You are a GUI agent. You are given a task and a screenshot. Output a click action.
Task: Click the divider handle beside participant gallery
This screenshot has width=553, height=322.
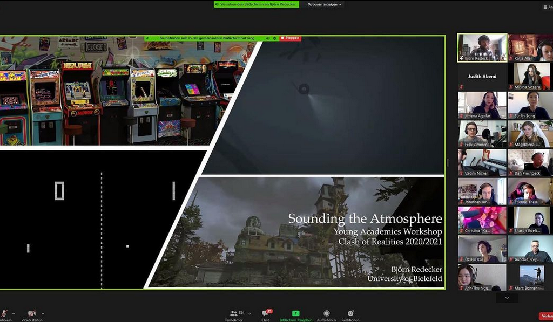coord(448,162)
